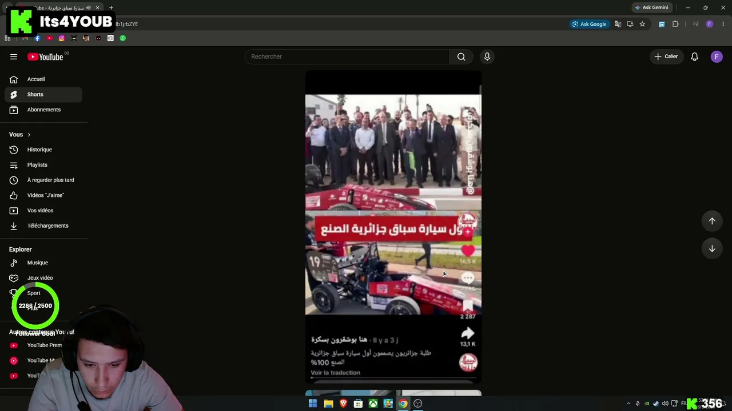Go to the previous Short with the up arrow
This screenshot has height=411, width=732.
pos(712,221)
